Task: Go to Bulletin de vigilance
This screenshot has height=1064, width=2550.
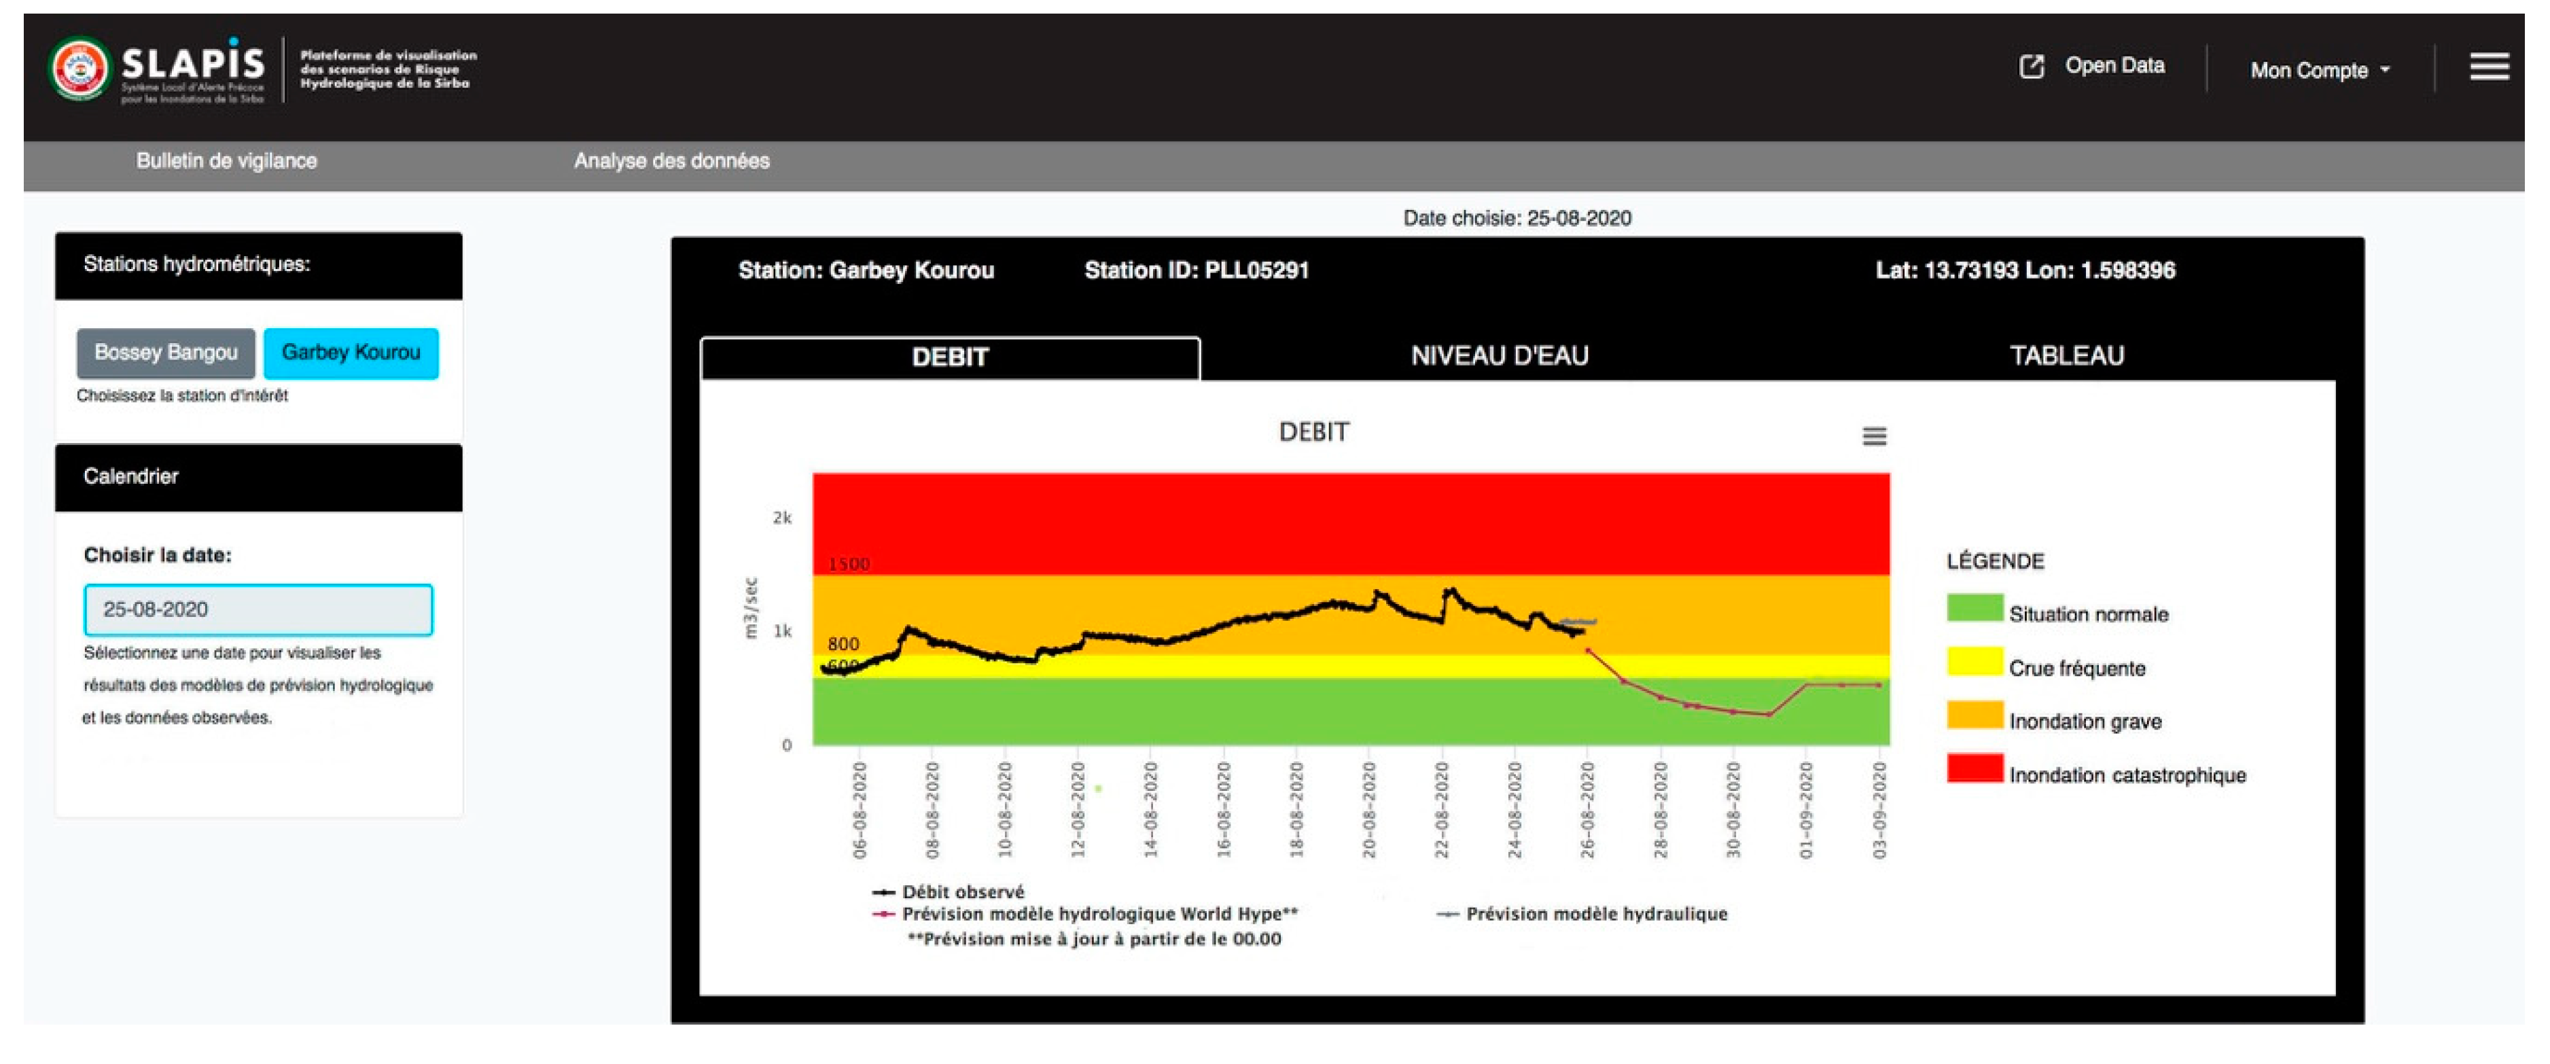Action: (x=227, y=161)
